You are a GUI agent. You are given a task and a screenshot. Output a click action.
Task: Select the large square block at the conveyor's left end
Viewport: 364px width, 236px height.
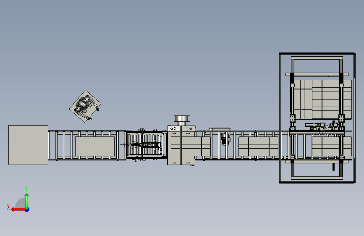coord(28,145)
